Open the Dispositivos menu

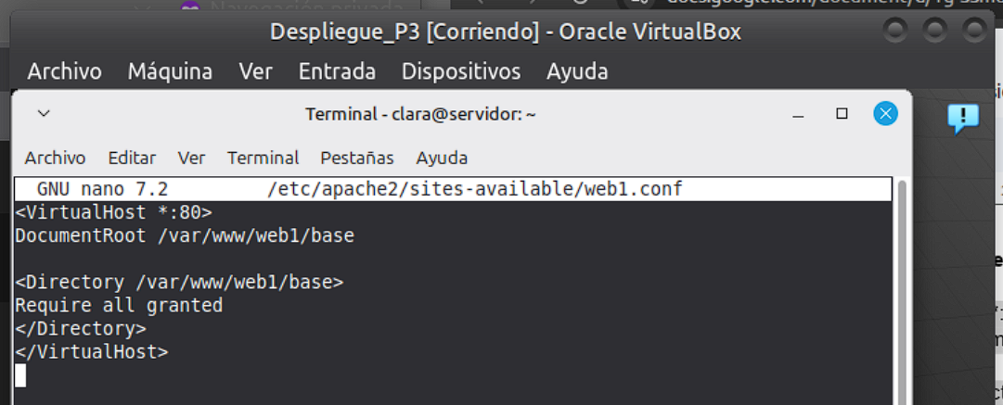tap(461, 71)
